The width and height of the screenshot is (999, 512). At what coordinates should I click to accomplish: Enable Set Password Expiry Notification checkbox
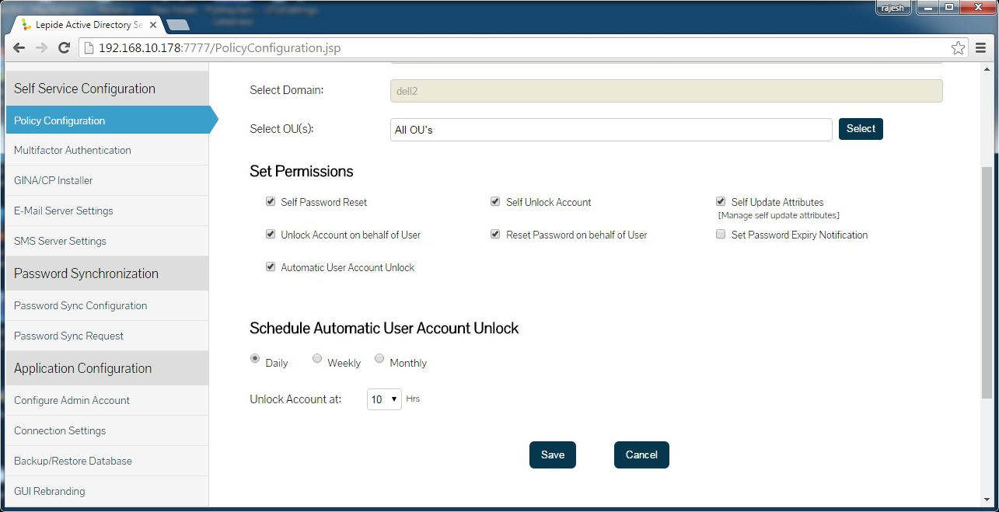point(721,235)
